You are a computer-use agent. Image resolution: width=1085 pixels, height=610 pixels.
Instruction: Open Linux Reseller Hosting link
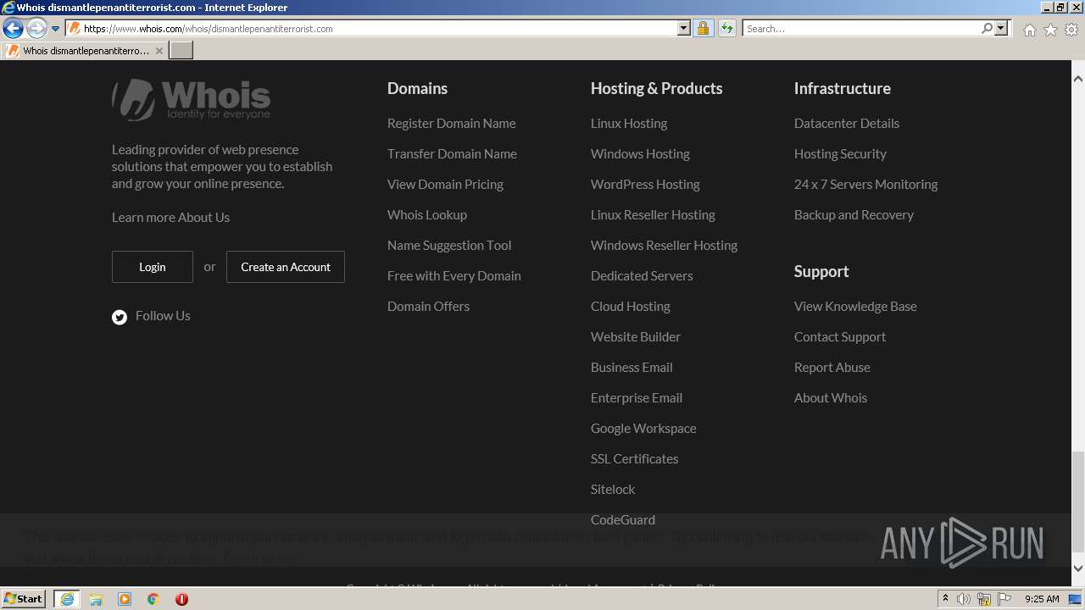[x=653, y=214]
